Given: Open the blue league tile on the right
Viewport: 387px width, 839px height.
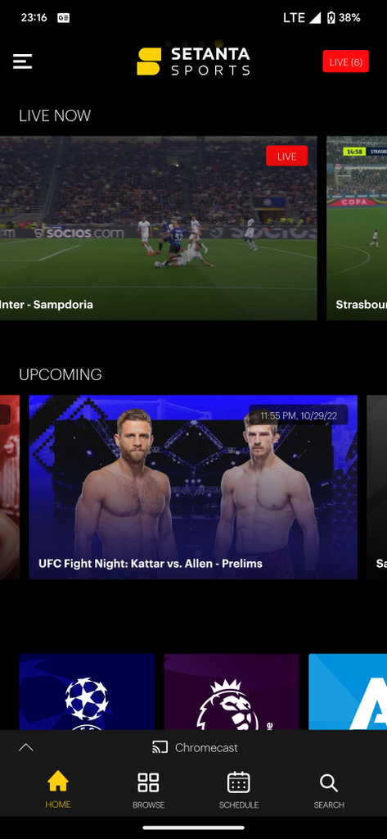Looking at the screenshot, I should (x=348, y=692).
